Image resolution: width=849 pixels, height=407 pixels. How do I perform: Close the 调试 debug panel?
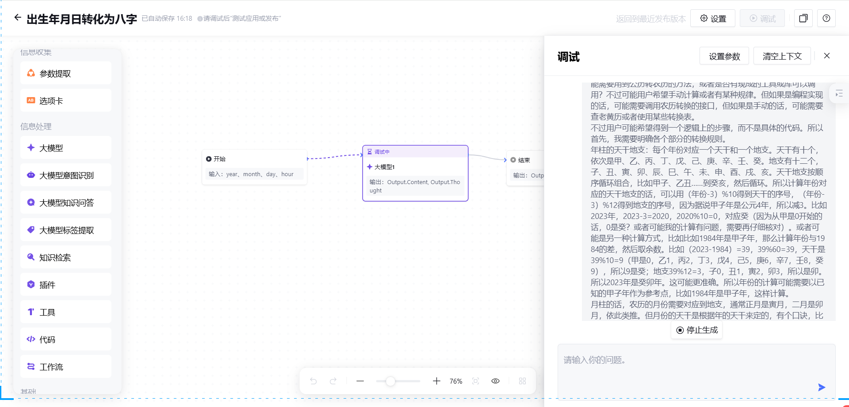[x=827, y=56]
